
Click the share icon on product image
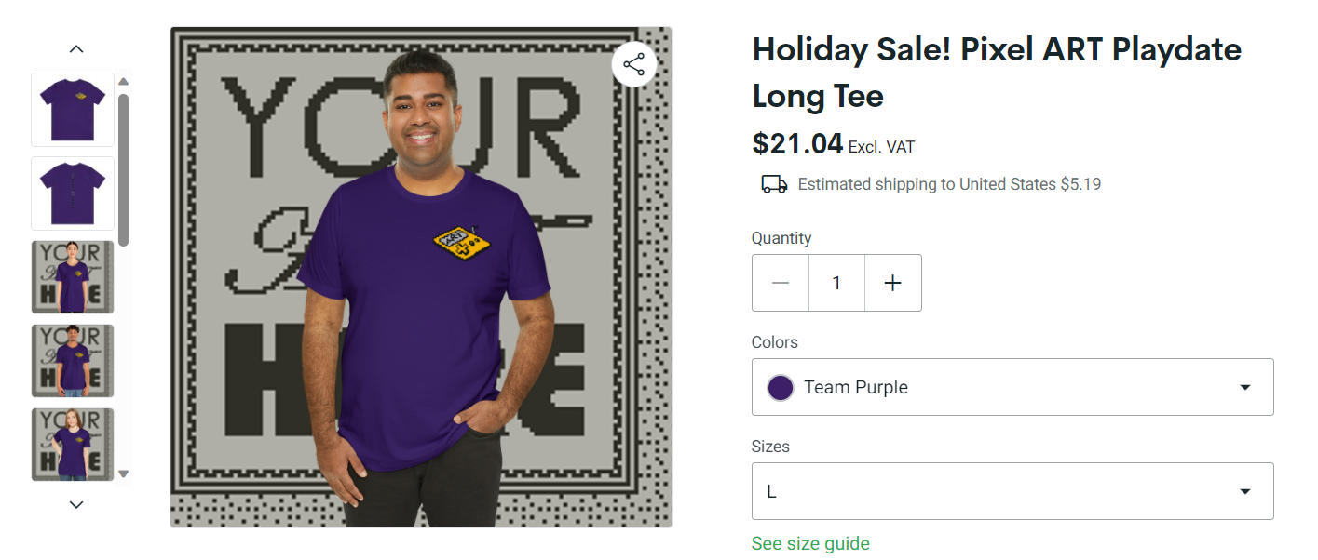pos(634,65)
